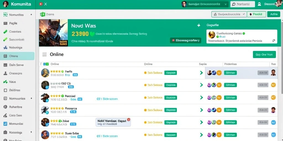Viewport: 283px width, 141px height.
Task: Click the Nobutinga blue sidebar icon
Action: (x=6, y=48)
